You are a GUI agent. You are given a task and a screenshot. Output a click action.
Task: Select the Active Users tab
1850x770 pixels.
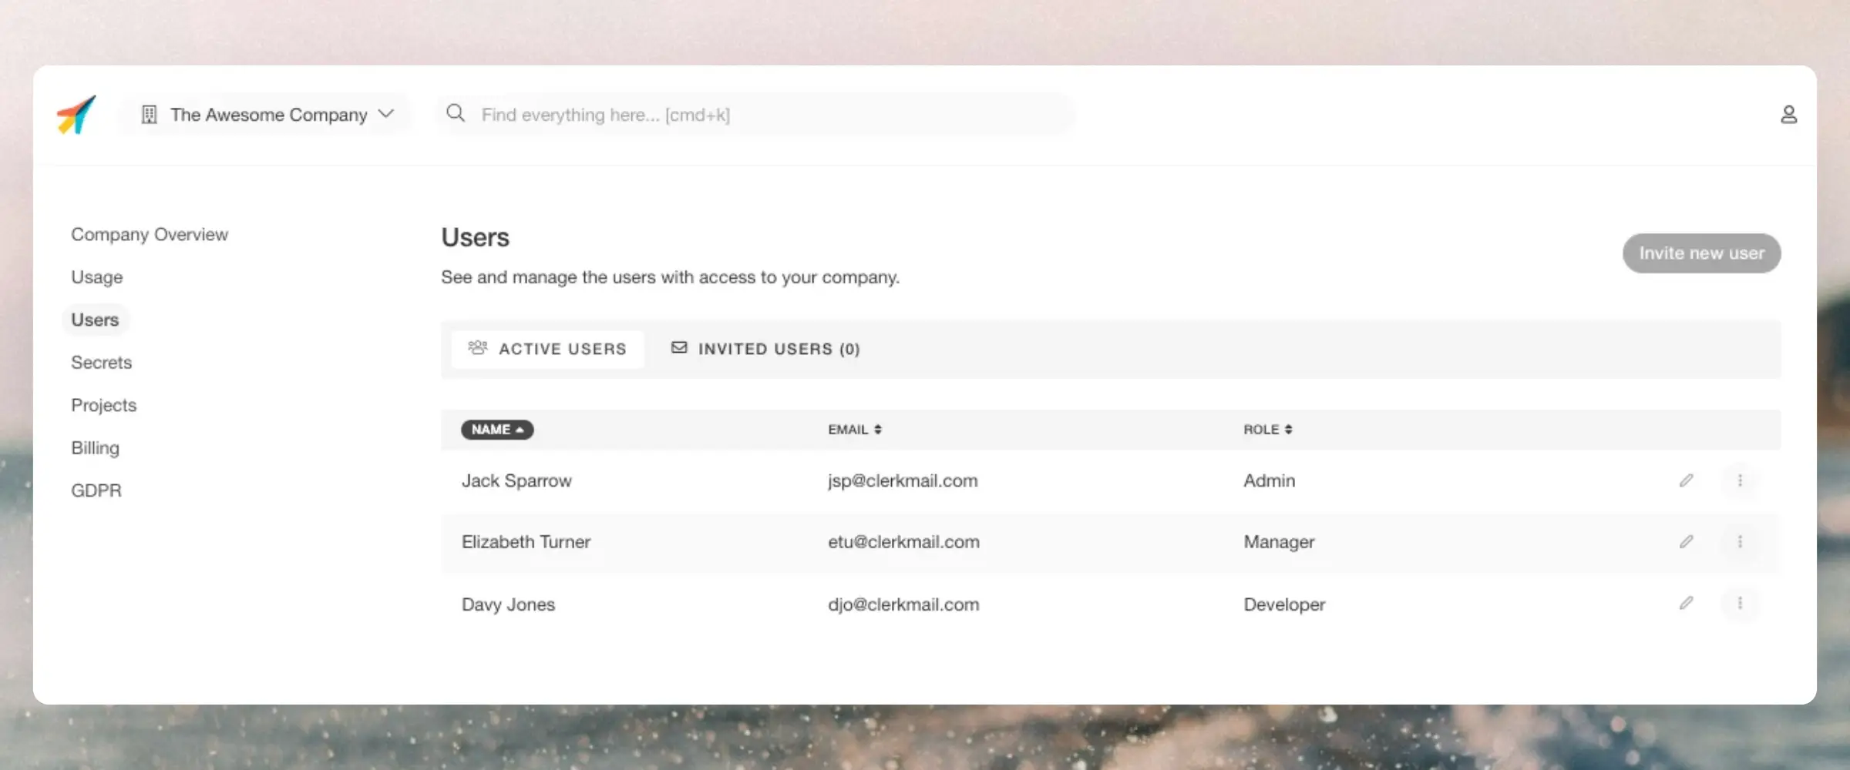pyautogui.click(x=547, y=349)
